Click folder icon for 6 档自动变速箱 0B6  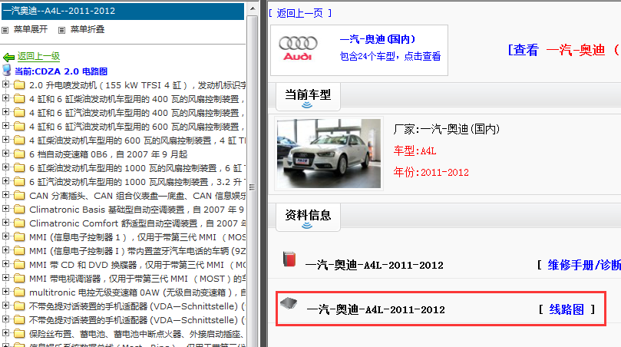[19, 154]
